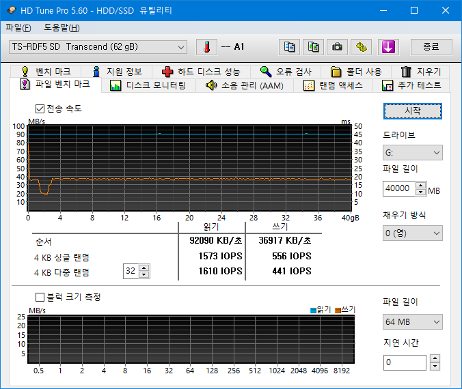Decrease the queue depth 32 stepper
The width and height of the screenshot is (462, 389).
click(144, 274)
